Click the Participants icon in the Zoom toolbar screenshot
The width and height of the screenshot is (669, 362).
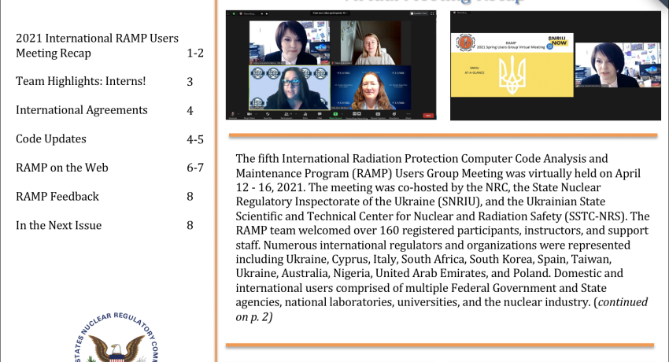tap(286, 114)
